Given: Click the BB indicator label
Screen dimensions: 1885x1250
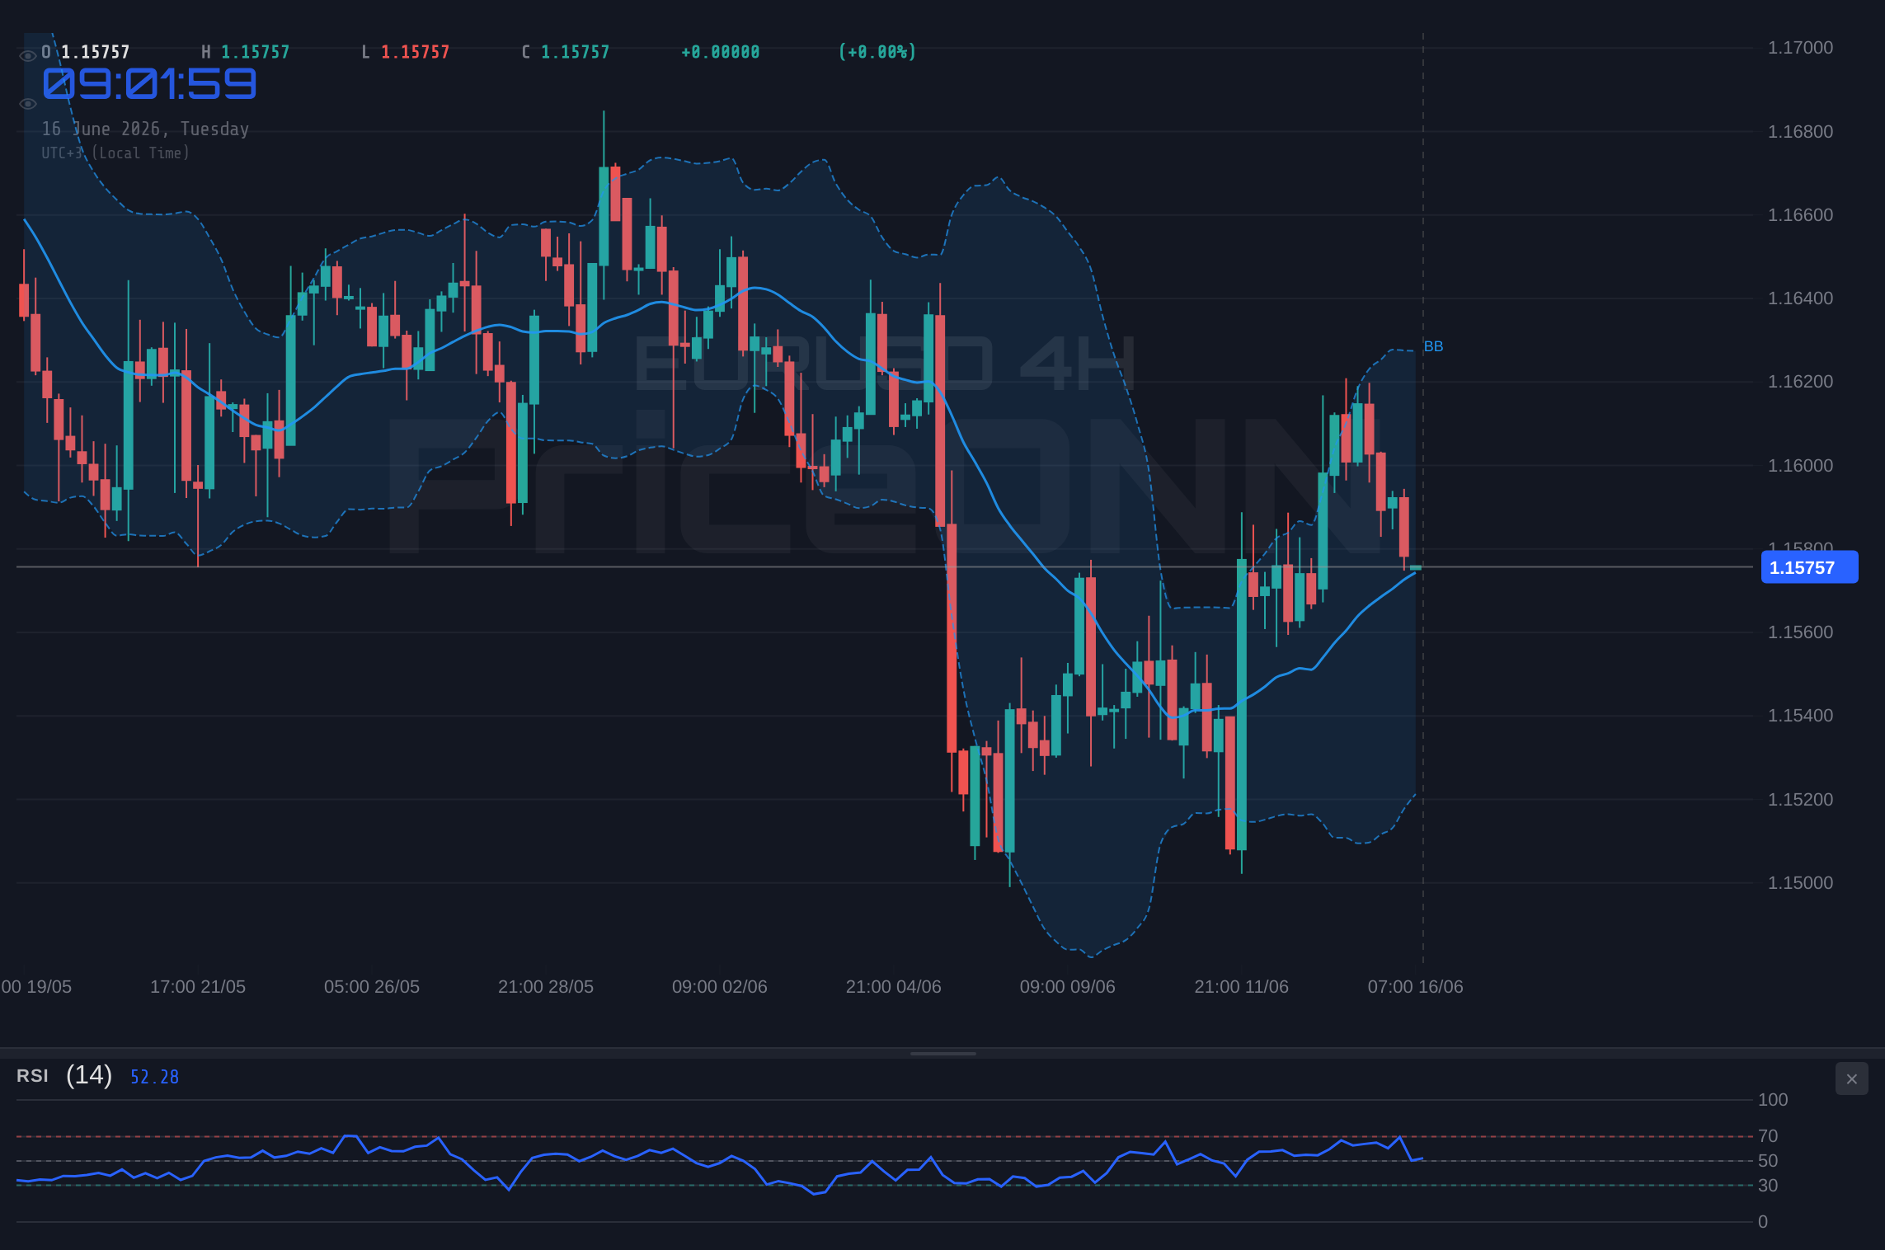Looking at the screenshot, I should (x=1433, y=346).
